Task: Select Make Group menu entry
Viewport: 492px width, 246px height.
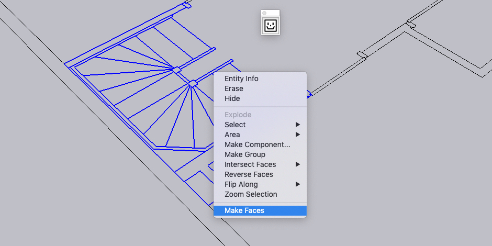Action: 260,154
